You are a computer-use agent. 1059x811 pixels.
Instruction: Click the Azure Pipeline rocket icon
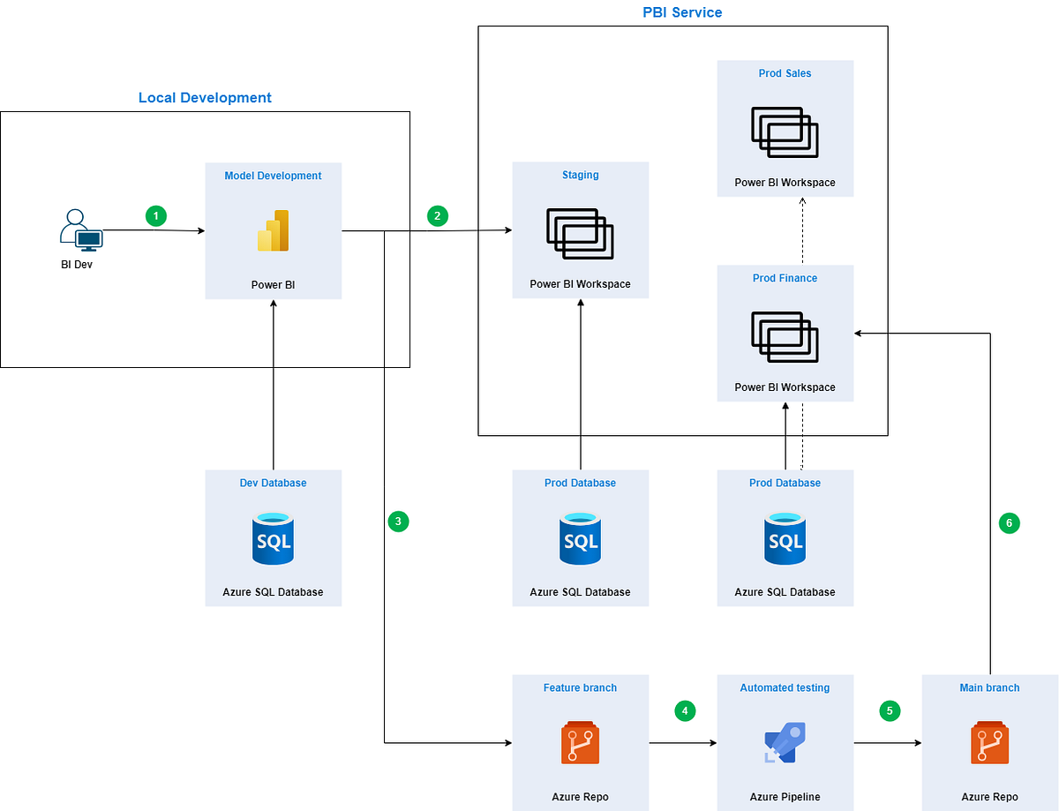pos(785,743)
